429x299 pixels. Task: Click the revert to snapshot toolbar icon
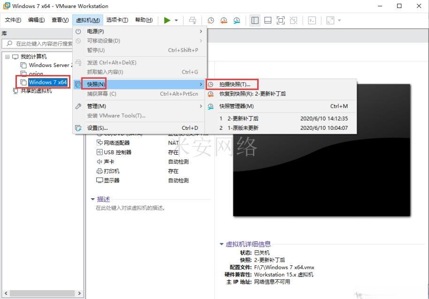pyautogui.click(x=223, y=20)
